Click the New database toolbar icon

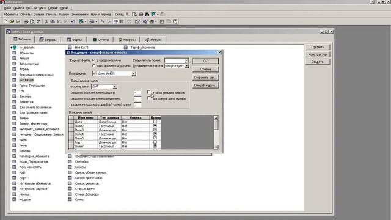(5, 22)
